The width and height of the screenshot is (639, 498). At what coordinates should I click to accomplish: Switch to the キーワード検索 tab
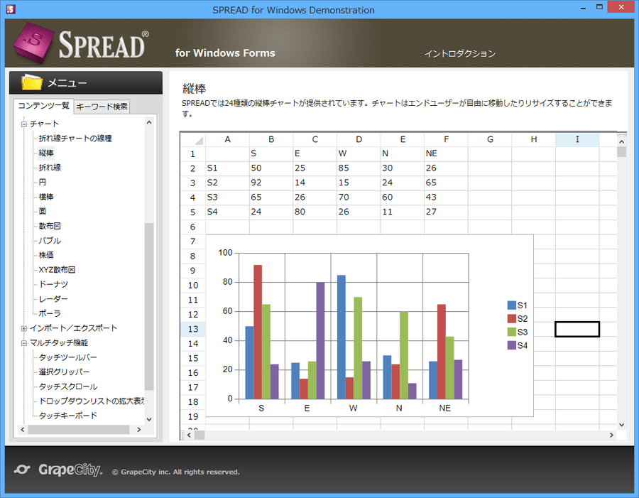102,107
